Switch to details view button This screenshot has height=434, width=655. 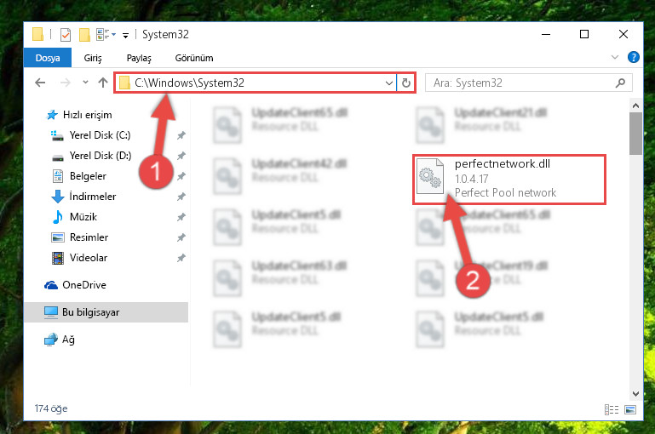(612, 409)
